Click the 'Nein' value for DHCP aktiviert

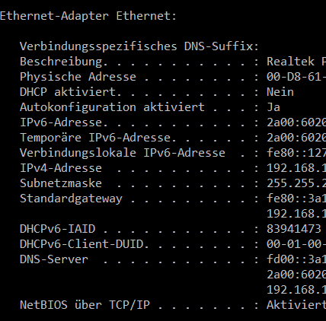pyautogui.click(x=280, y=92)
